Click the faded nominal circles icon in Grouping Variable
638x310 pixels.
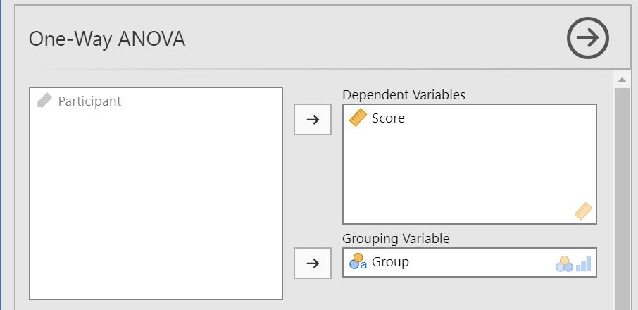564,263
